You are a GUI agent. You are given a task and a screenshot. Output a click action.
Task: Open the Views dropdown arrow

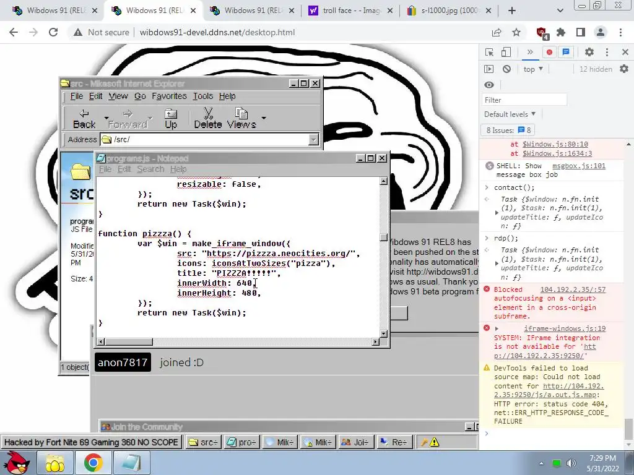point(264,118)
